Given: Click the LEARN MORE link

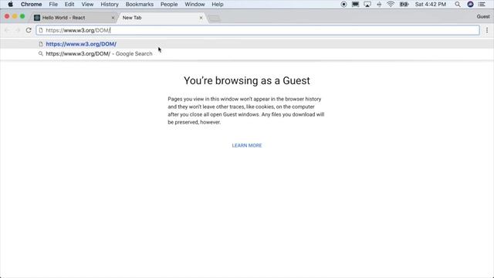Looking at the screenshot, I should (247, 145).
